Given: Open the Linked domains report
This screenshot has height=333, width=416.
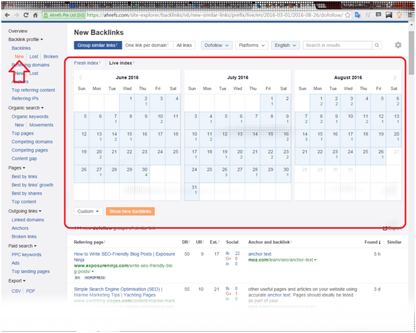Looking at the screenshot, I should click(x=28, y=220).
